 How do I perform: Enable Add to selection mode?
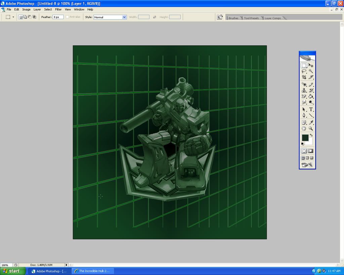(x=25, y=17)
